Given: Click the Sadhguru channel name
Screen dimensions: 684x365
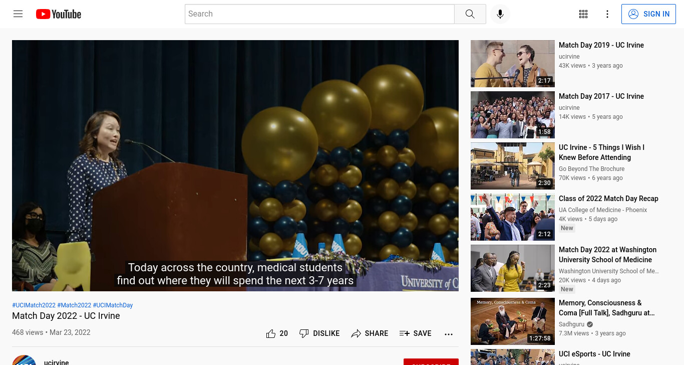Looking at the screenshot, I should (x=571, y=324).
